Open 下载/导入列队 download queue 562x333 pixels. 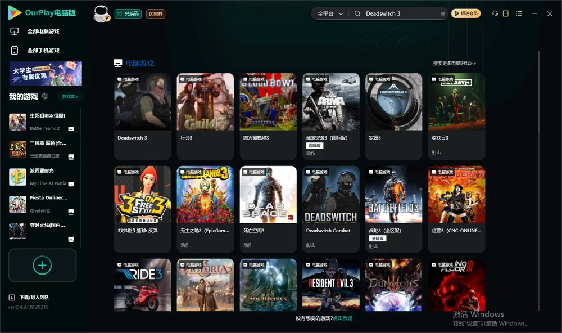(x=29, y=298)
